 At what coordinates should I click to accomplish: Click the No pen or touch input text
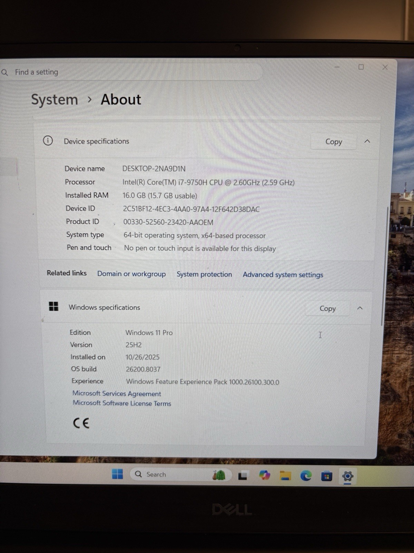200,248
